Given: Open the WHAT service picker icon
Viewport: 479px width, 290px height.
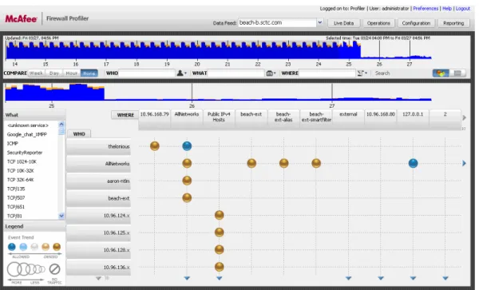Looking at the screenshot, I should [271, 73].
